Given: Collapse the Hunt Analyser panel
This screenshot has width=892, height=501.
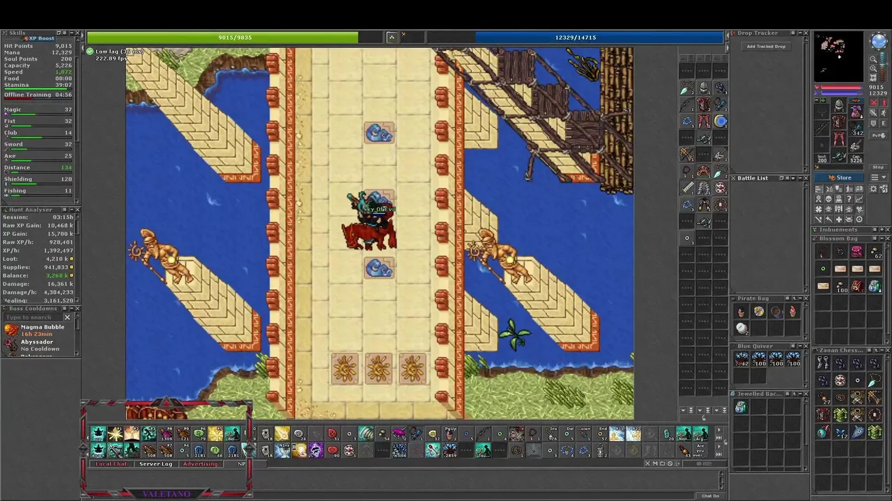Looking at the screenshot, I should point(70,209).
